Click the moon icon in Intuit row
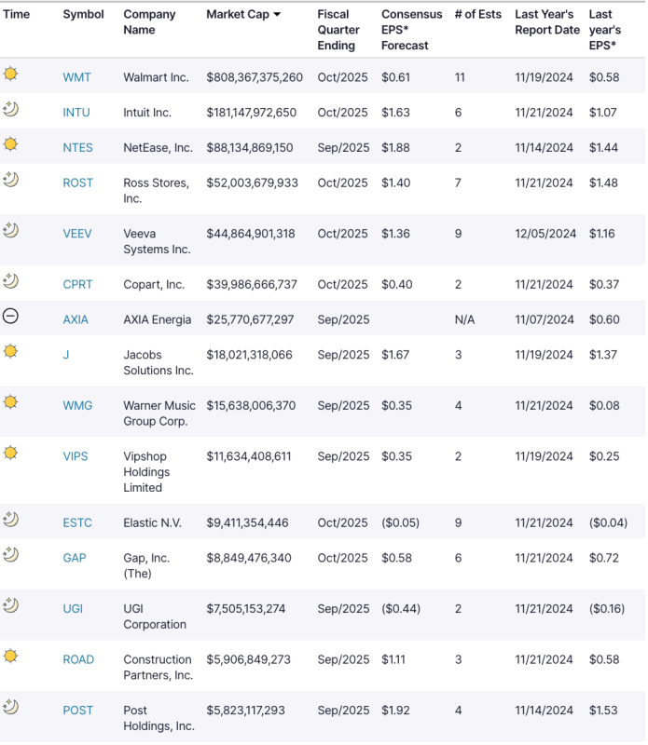Image resolution: width=648 pixels, height=745 pixels. 10,109
